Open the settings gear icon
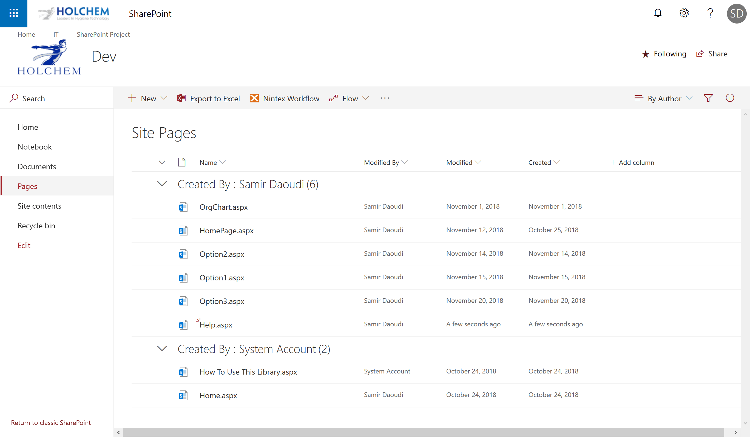 pos(684,13)
